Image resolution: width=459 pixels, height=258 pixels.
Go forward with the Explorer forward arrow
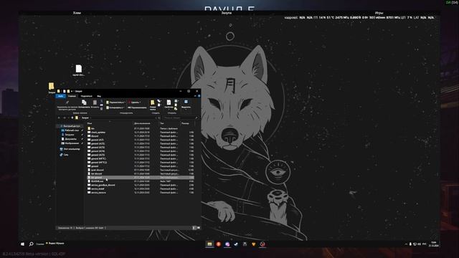(x=64, y=118)
